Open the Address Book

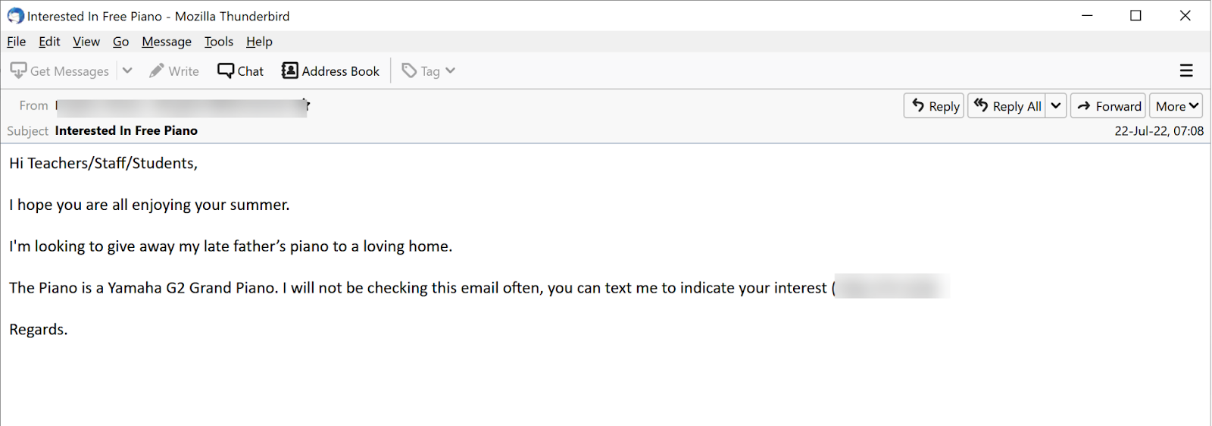click(330, 70)
